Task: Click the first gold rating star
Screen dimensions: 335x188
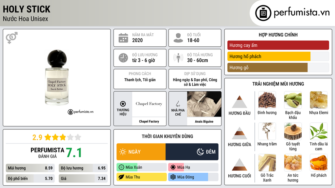Action: pyautogui.click(x=48, y=137)
